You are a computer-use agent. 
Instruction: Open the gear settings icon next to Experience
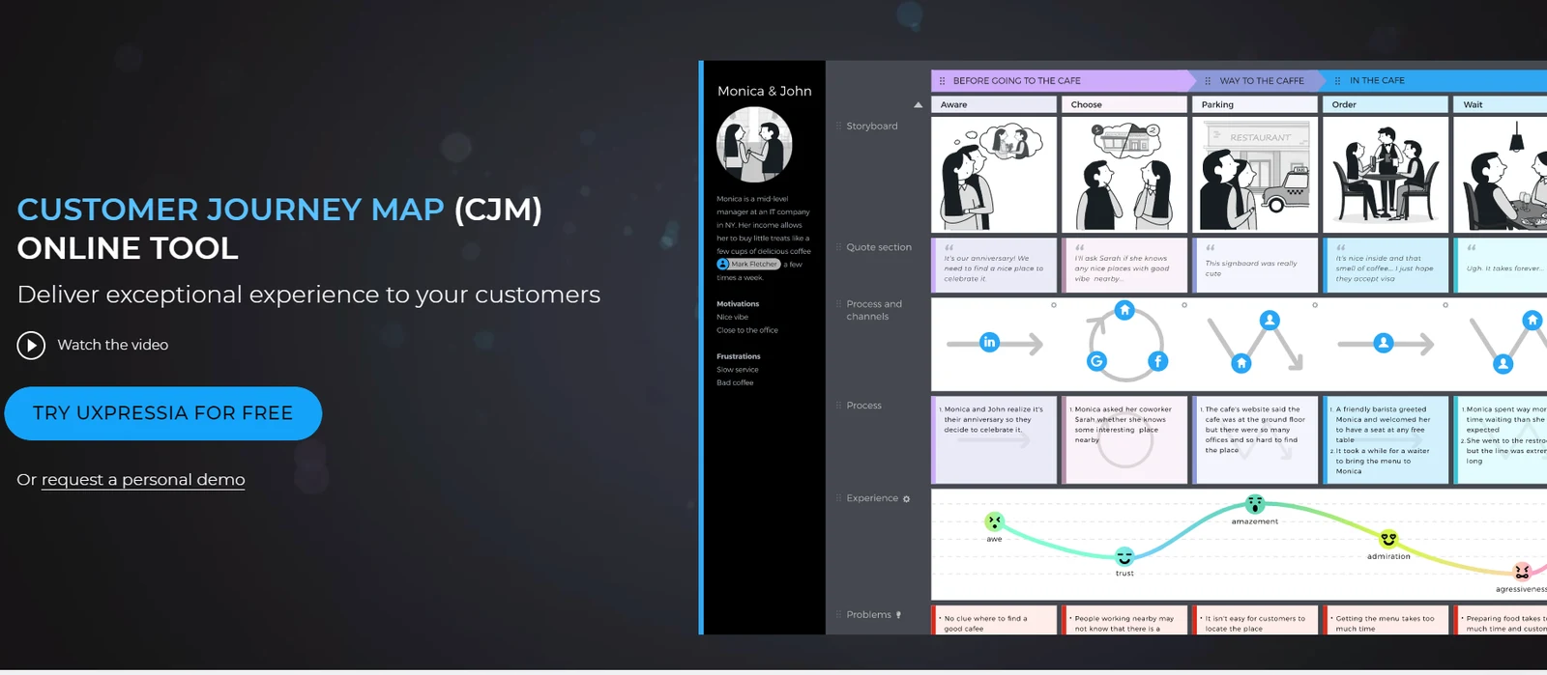coord(907,499)
